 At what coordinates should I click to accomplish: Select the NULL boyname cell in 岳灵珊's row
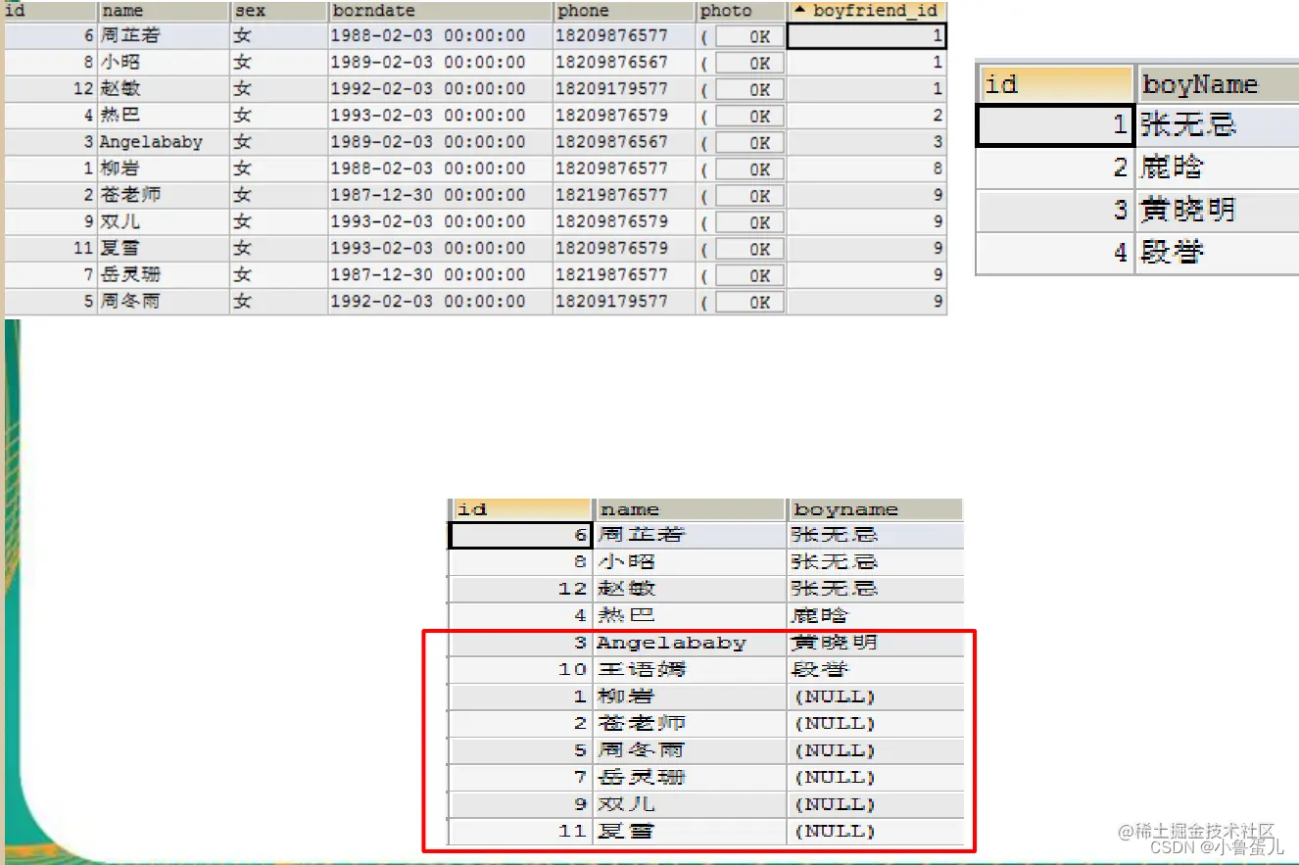point(875,777)
